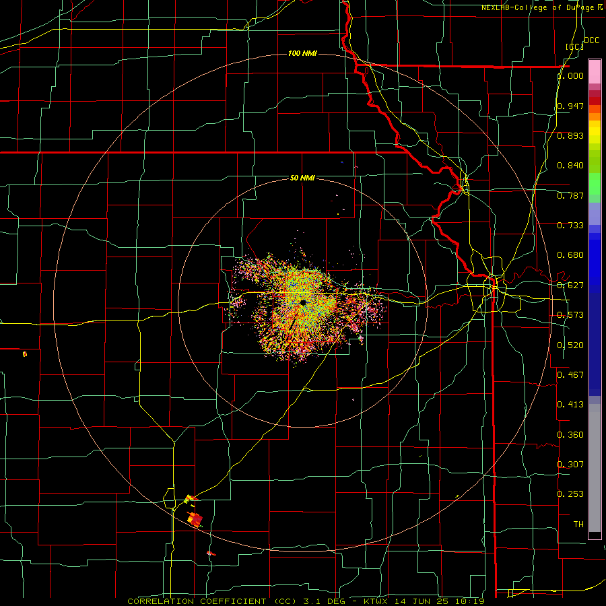The image size is (606, 606).
Task: Pick the dark red segment of color bar
Action: click(x=595, y=101)
